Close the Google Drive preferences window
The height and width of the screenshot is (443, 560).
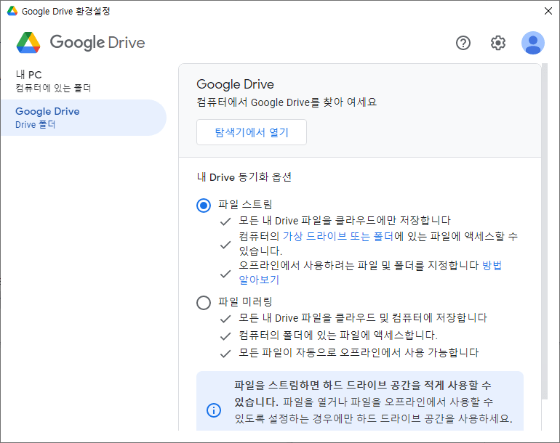click(548, 11)
